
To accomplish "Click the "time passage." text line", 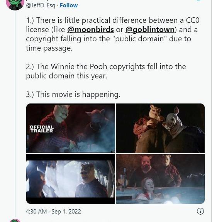I will click(x=49, y=48).
